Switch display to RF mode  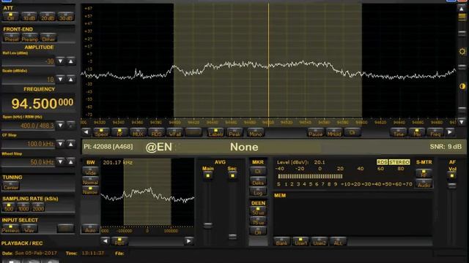click(x=119, y=133)
